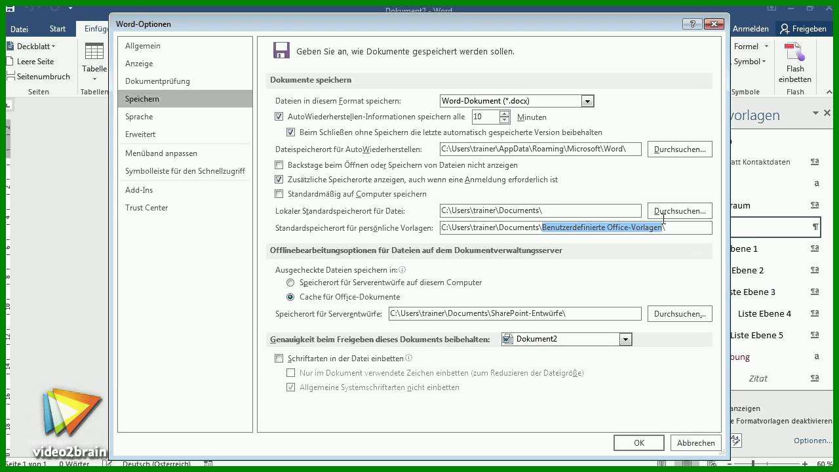
Task: Click Durchsuchen for AutoWiederherstellen location
Action: (680, 149)
